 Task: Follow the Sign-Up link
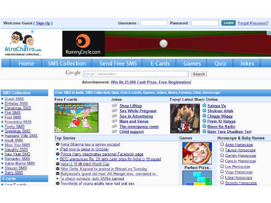pyautogui.click(x=43, y=23)
